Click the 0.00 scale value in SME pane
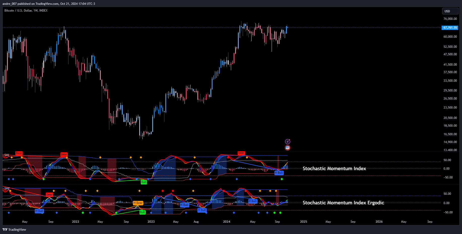 coord(446,203)
